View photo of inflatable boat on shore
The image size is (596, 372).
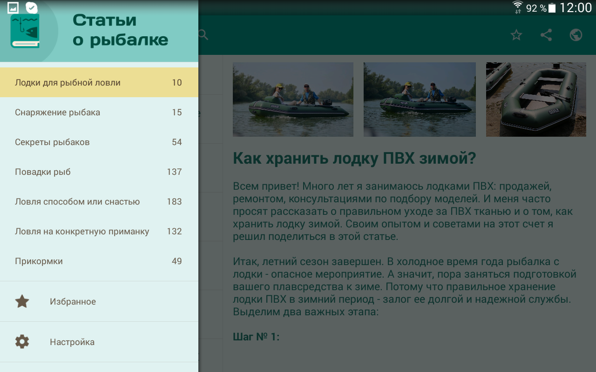tap(536, 100)
